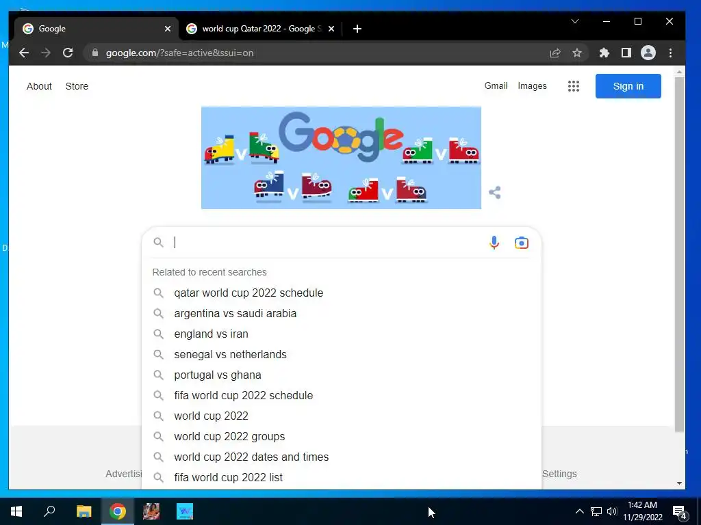Open the volume tray icon
701x525 pixels.
pyautogui.click(x=612, y=511)
